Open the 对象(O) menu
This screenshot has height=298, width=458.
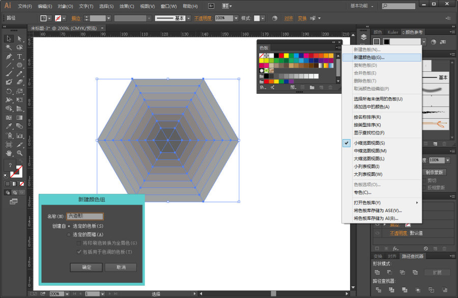65,6
